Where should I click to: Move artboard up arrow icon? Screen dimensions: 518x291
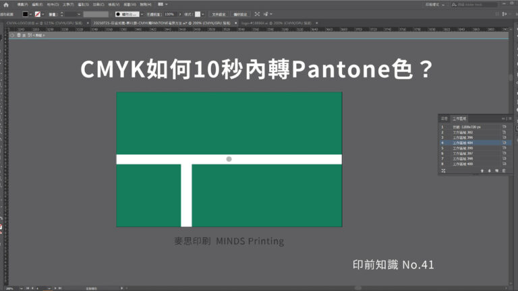point(481,171)
